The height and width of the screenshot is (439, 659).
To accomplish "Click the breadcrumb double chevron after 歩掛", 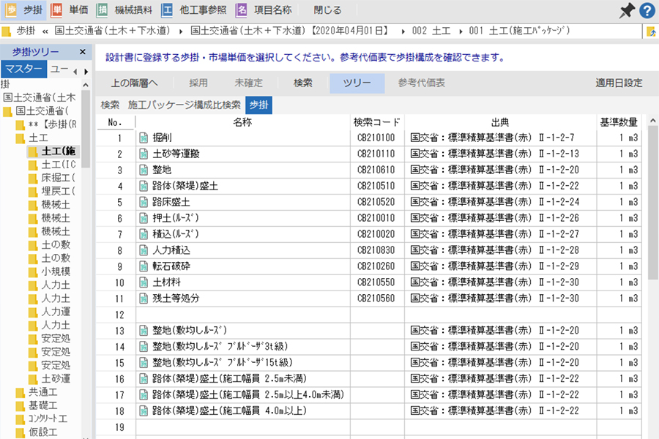I will click(45, 31).
